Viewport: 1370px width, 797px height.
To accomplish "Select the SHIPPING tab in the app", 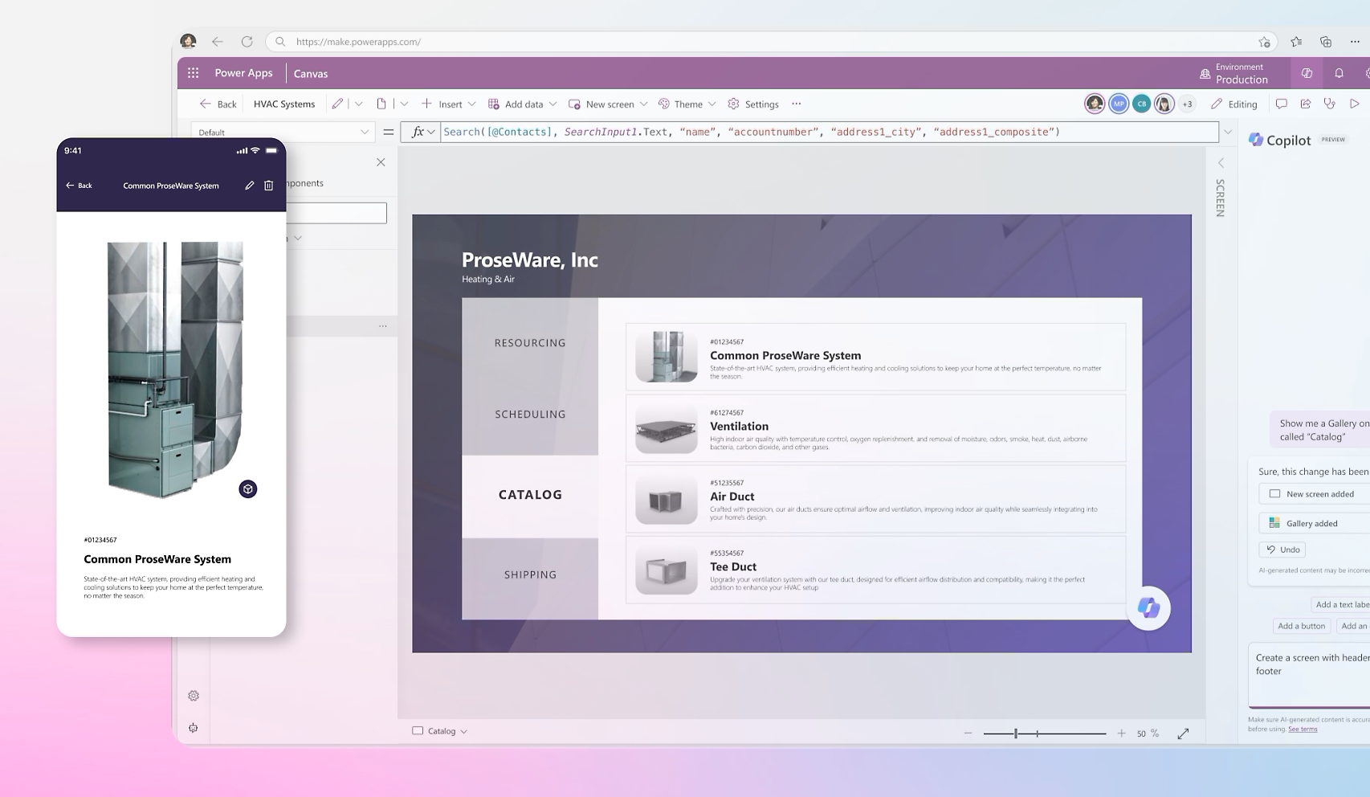I will point(530,574).
